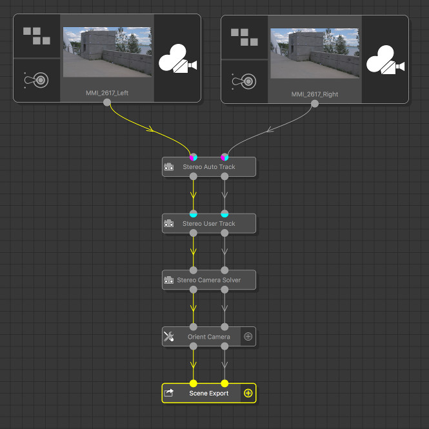Click right yellow input port of Scene Export
The height and width of the screenshot is (429, 429).
[224, 384]
